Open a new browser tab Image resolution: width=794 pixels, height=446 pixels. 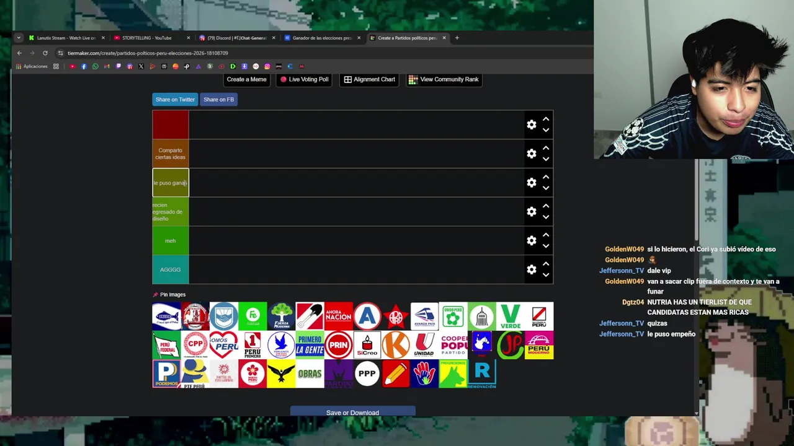pyautogui.click(x=457, y=38)
